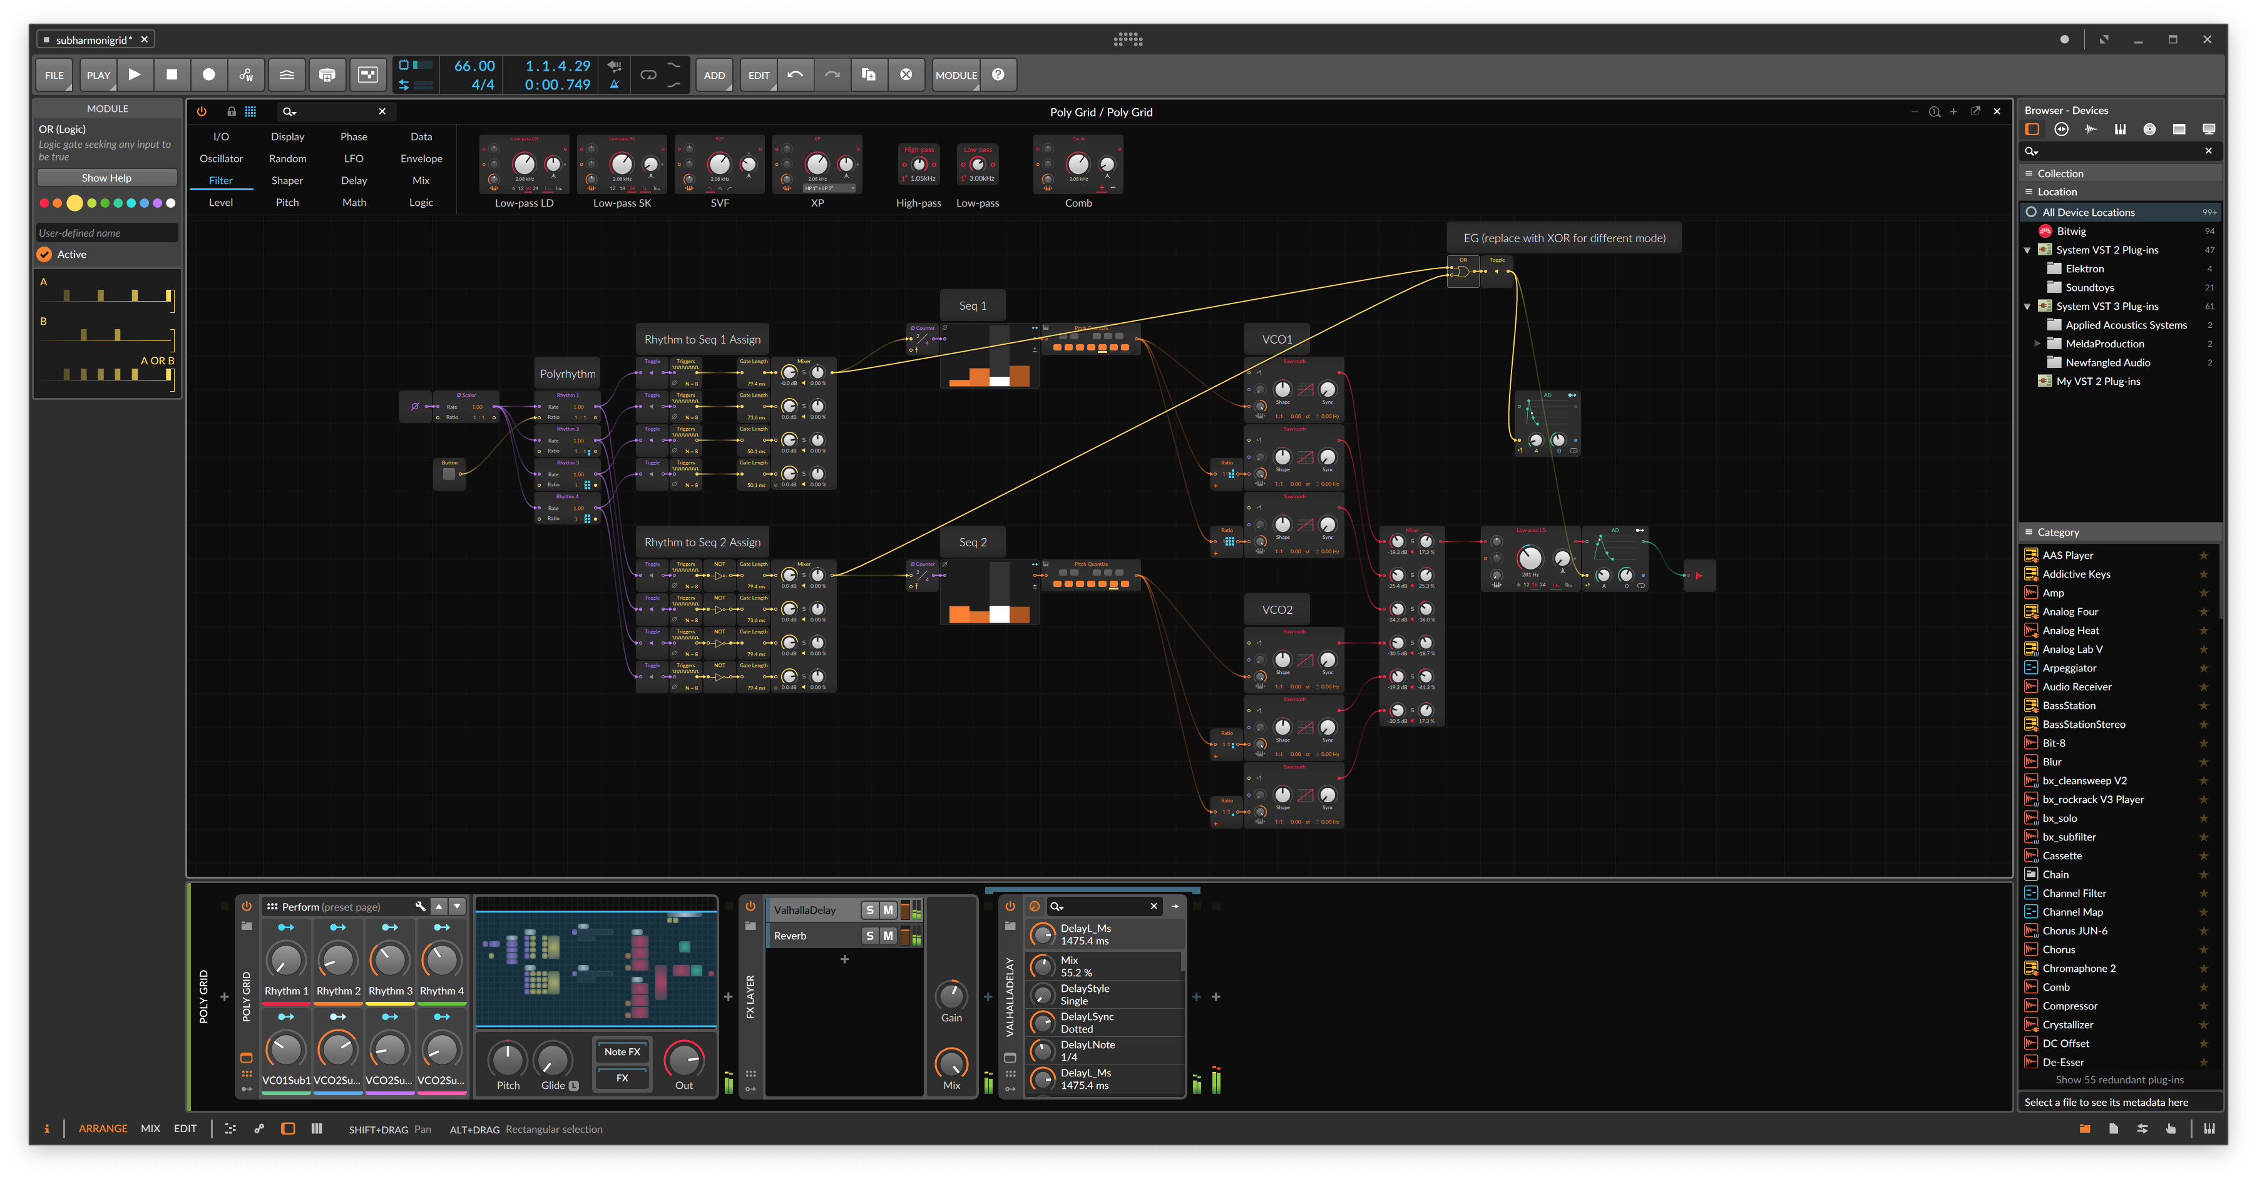Click the undo arrow button
This screenshot has height=1179, width=2257.
[795, 74]
